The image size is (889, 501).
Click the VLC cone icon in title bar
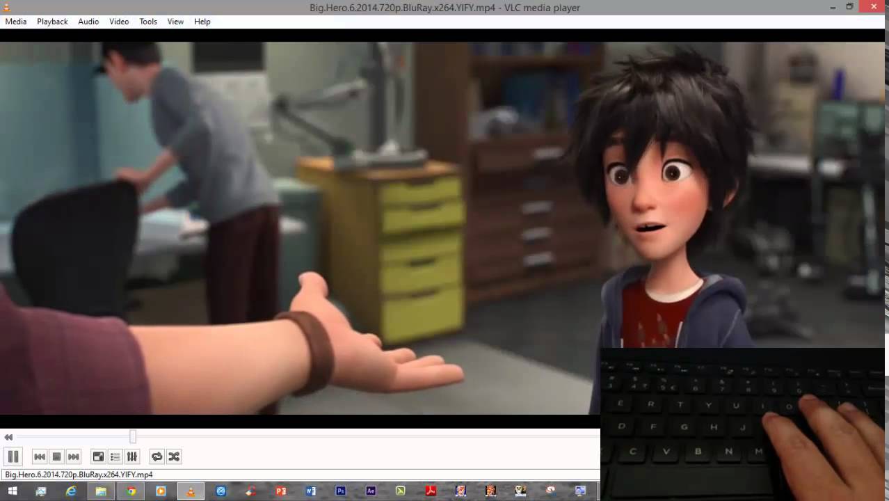tap(7, 7)
